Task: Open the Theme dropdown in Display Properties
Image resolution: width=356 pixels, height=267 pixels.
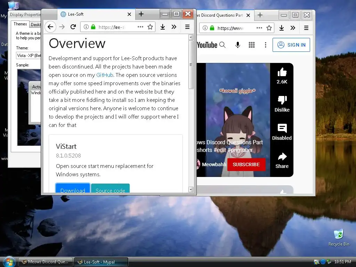Action: [x=29, y=55]
